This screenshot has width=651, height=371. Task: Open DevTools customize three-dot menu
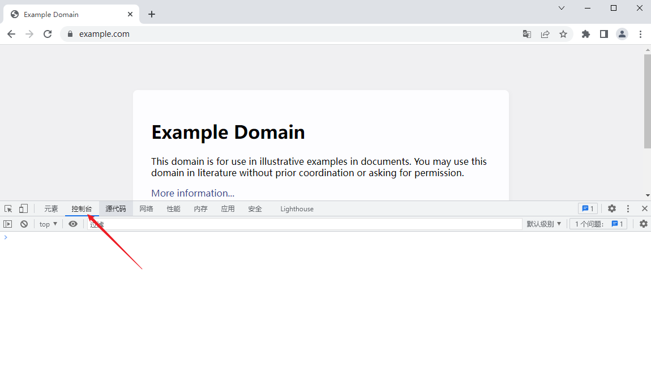pyautogui.click(x=628, y=208)
